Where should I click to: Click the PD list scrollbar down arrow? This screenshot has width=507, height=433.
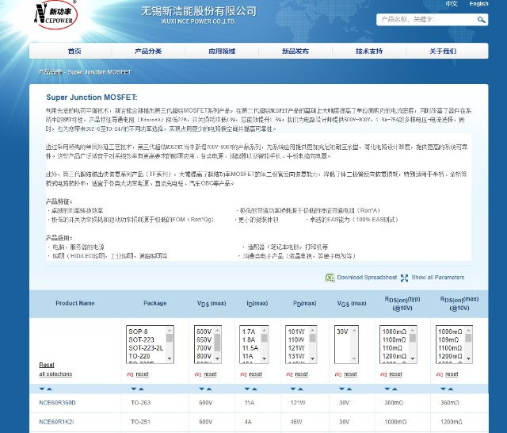[x=312, y=358]
